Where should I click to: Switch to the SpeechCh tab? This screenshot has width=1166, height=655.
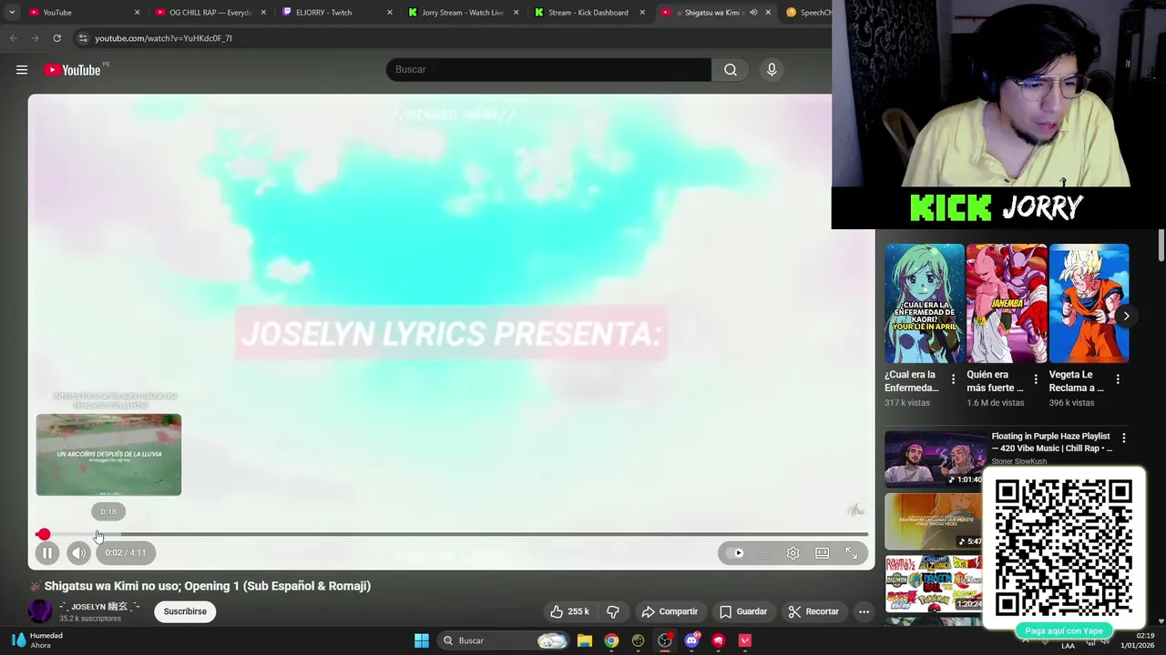[808, 13]
